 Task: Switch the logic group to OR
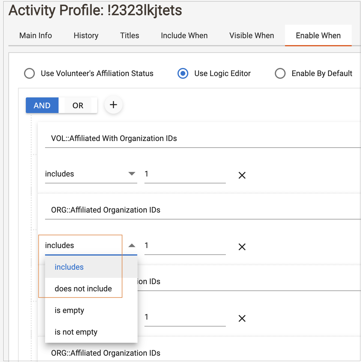point(78,106)
